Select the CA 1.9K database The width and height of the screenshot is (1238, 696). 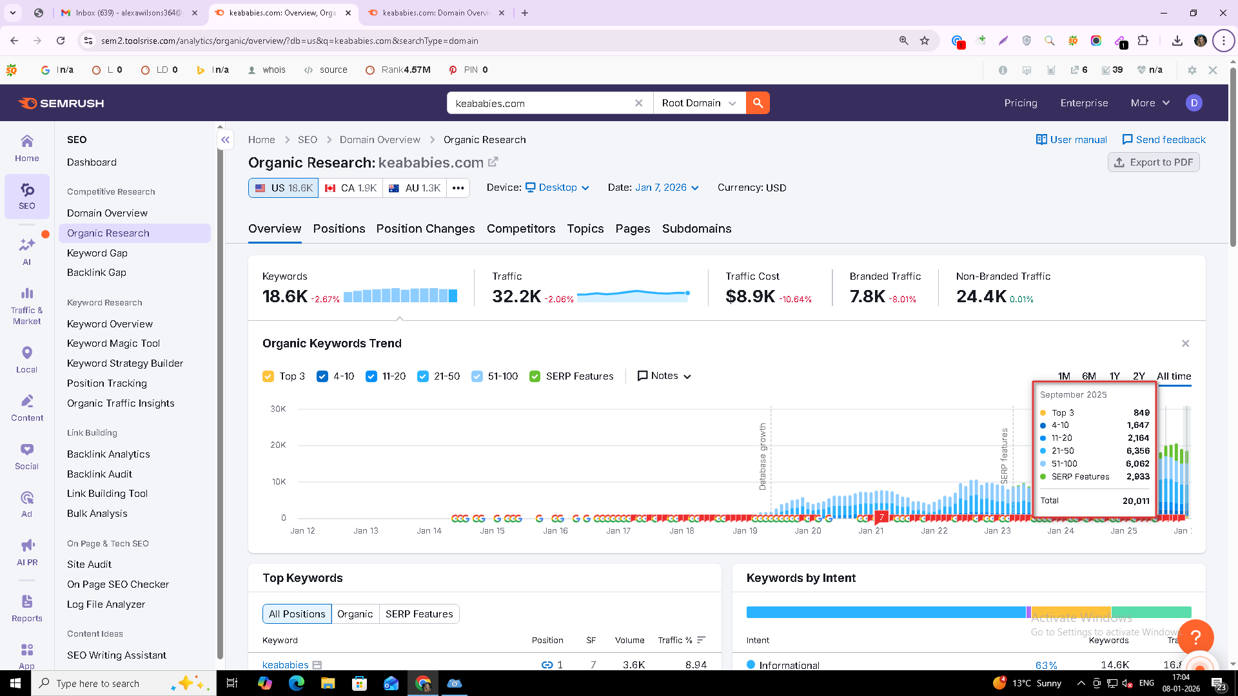pos(350,188)
